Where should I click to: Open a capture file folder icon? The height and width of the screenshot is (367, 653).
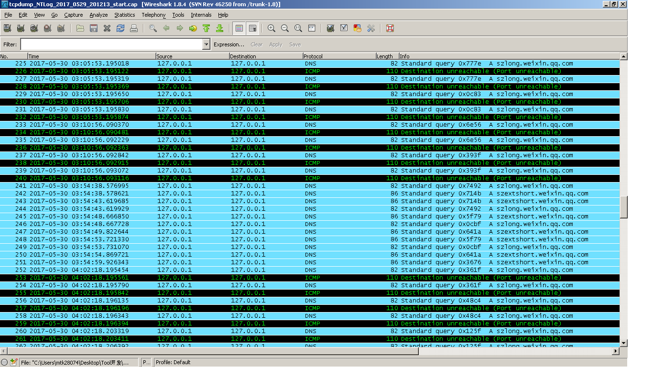coord(80,28)
